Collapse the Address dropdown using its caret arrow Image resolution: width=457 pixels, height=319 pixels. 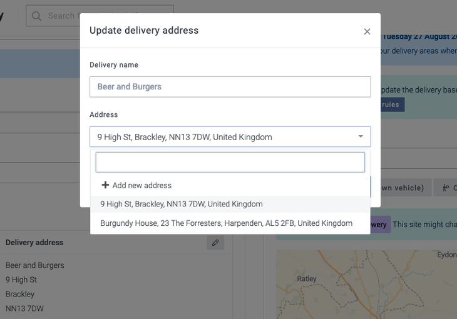point(361,136)
